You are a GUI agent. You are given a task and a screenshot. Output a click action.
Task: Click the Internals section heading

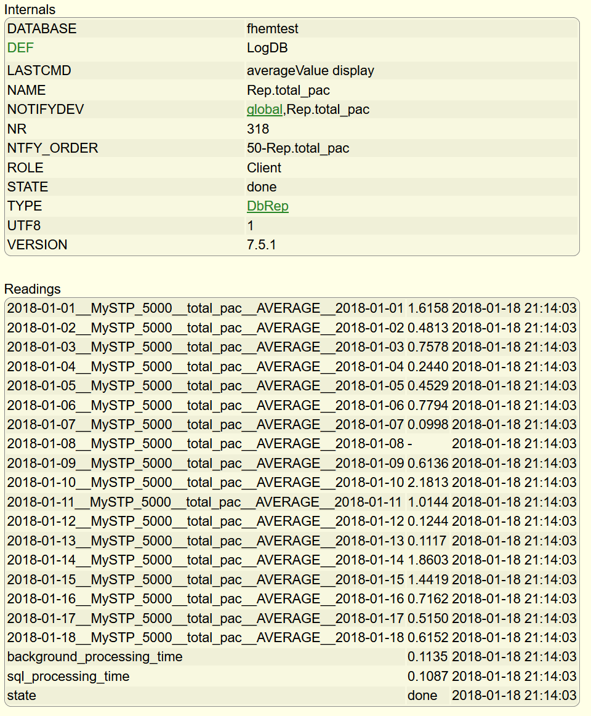click(x=30, y=10)
